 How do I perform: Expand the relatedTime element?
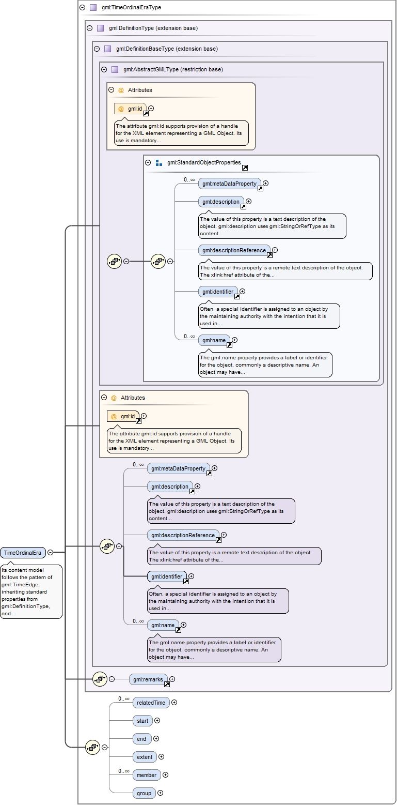pyautogui.click(x=174, y=702)
